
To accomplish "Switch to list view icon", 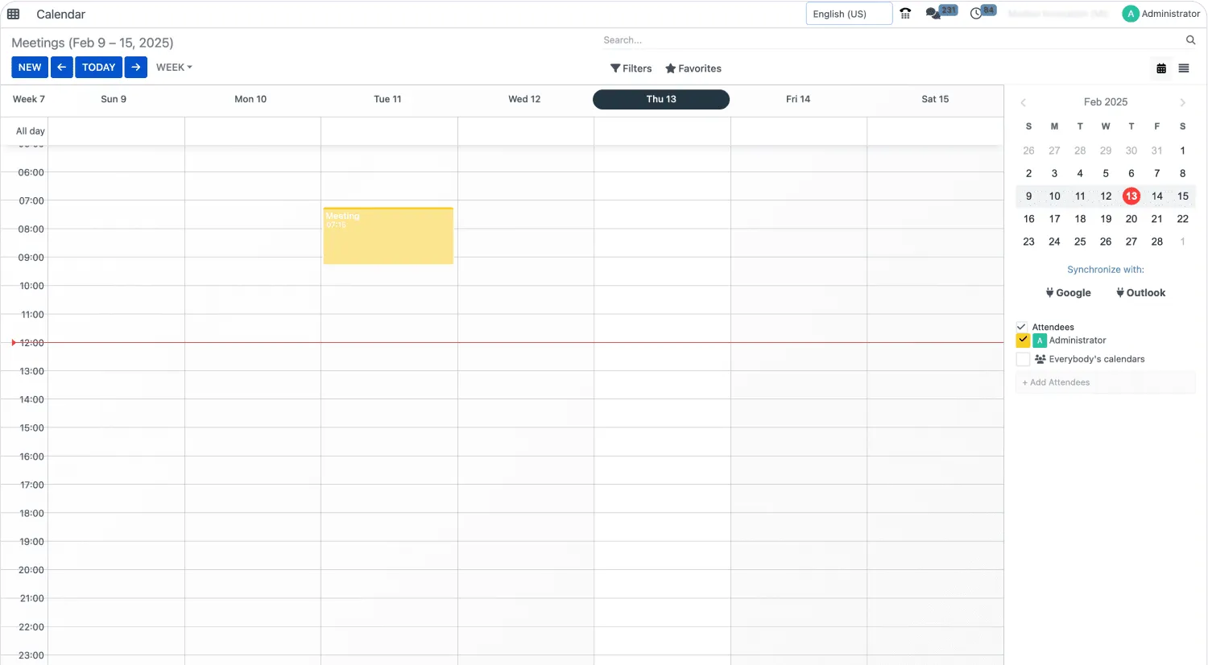I will coord(1184,68).
